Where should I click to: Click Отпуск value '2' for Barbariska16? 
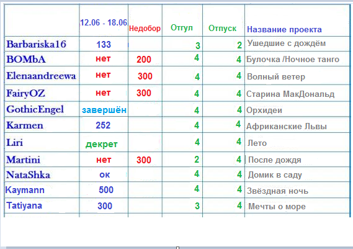pyautogui.click(x=239, y=45)
